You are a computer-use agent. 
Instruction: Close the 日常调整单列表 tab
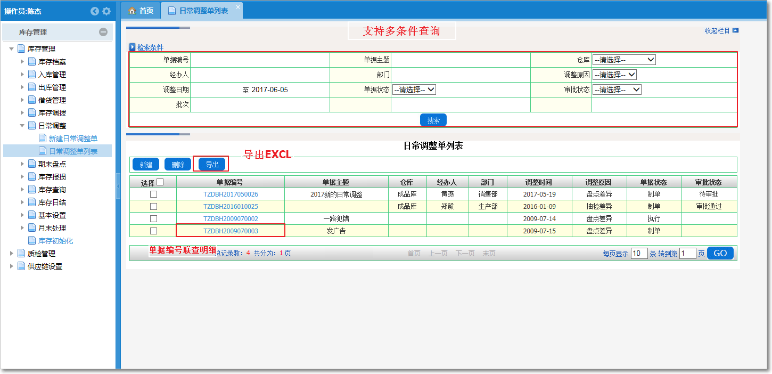238,6
